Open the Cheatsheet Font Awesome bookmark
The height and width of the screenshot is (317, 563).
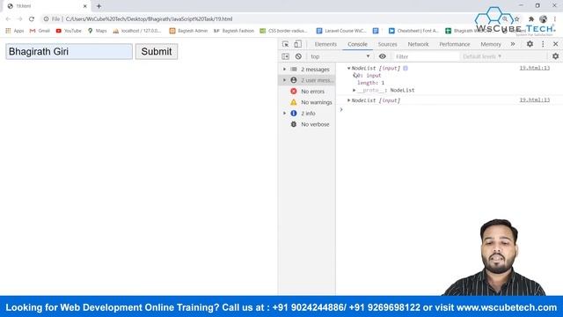coord(413,31)
